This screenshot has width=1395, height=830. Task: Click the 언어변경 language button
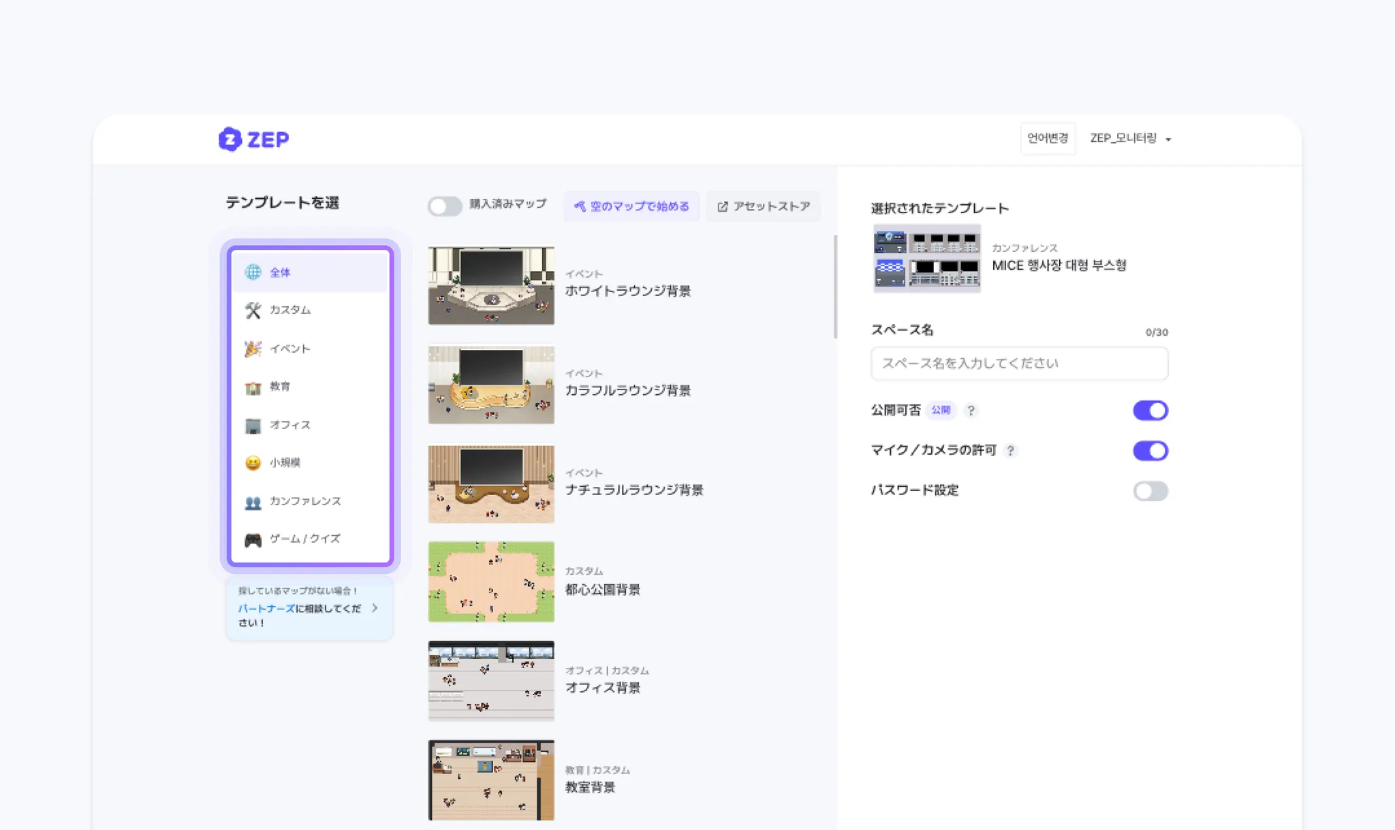1047,138
